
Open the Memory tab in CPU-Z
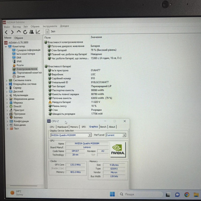pyautogui.click(x=74, y=127)
